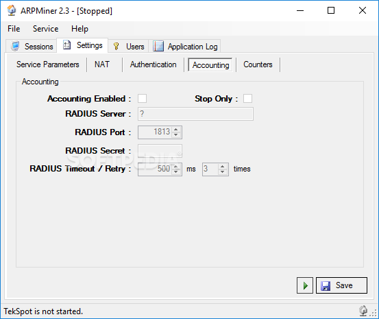Click the 'TekSpot is not started.' status text
379x319 pixels.
(x=43, y=311)
